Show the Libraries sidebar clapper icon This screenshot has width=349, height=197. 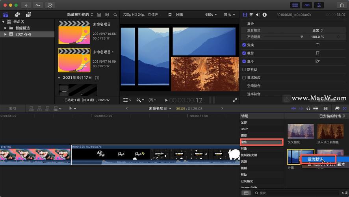(6, 15)
